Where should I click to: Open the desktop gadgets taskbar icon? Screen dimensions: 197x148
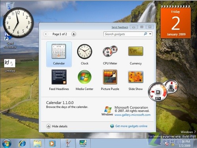[83, 143]
